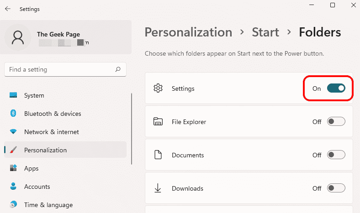Go to Start breadcrumb
The height and width of the screenshot is (213, 360).
265,32
